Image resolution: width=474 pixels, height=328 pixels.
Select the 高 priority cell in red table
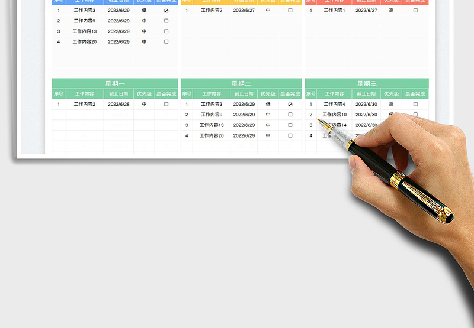[391, 11]
